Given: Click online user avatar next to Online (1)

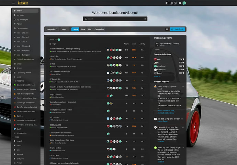Looking at the screenshot, I should pos(59,39).
